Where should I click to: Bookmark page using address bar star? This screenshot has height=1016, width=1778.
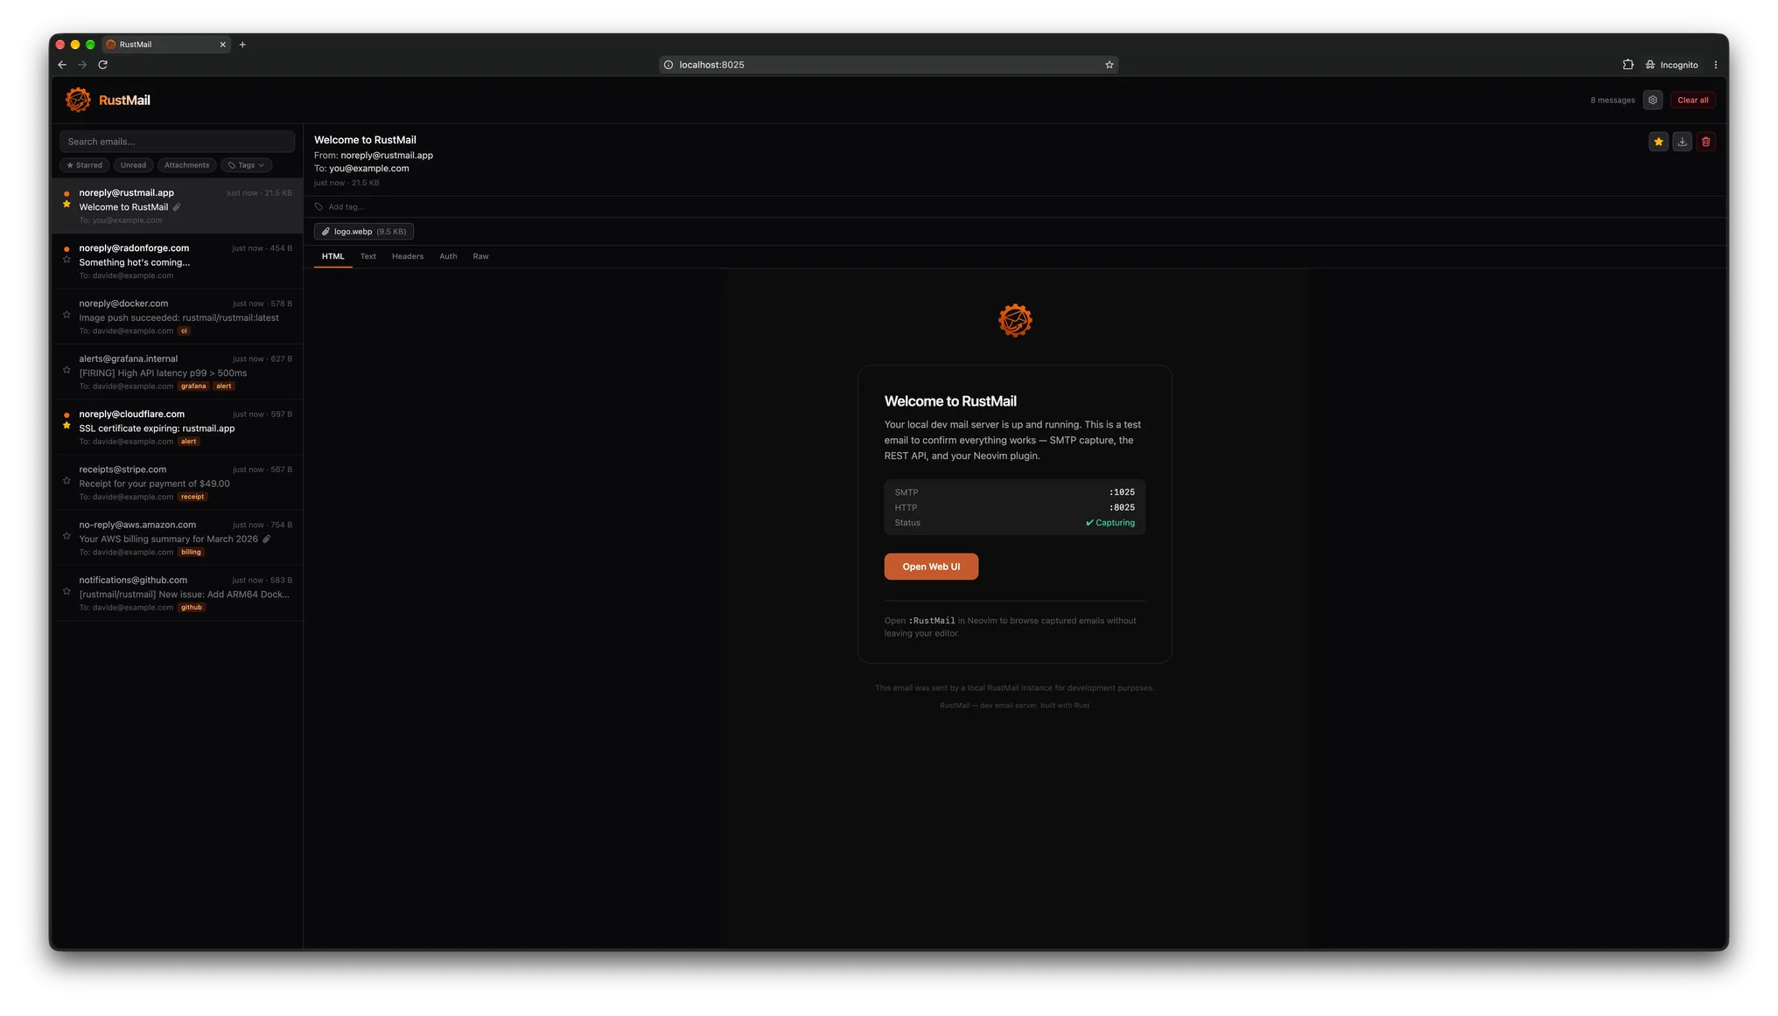[1109, 65]
